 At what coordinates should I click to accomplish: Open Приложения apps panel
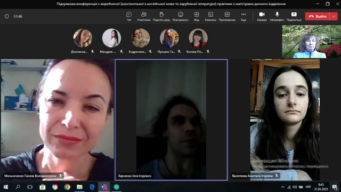227,17
